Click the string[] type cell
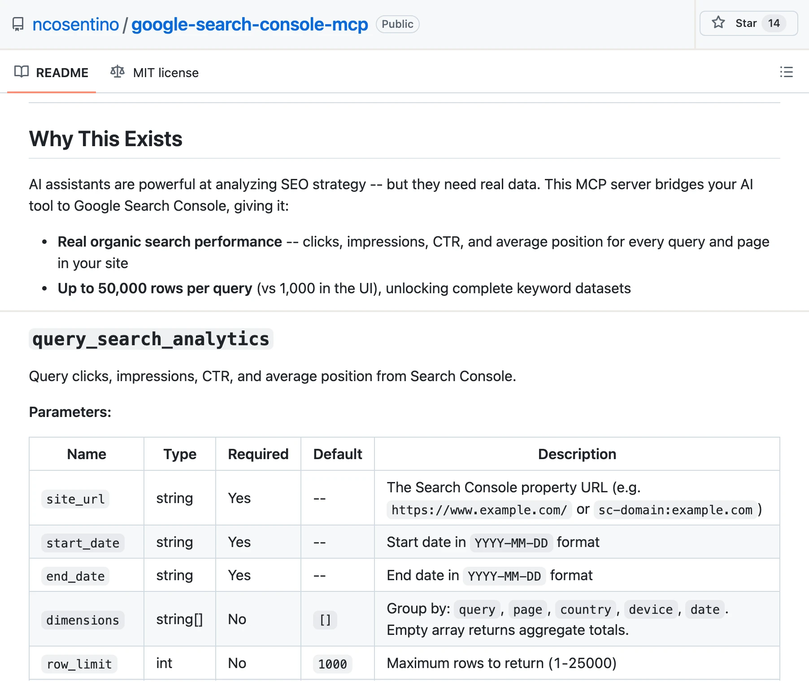The image size is (809, 686). pos(179,619)
